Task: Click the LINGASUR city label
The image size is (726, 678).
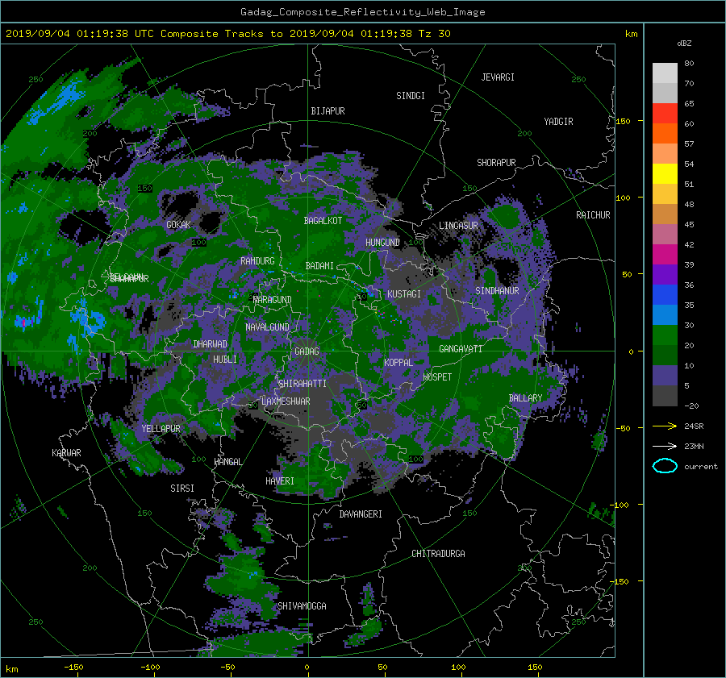Action: pos(458,226)
